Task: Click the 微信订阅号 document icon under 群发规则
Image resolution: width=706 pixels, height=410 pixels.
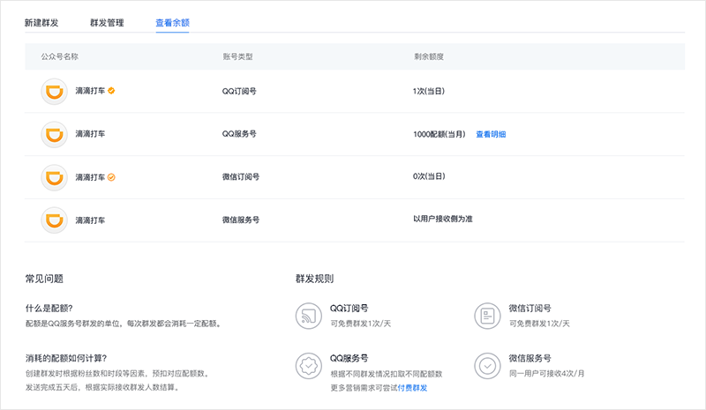Action: pos(487,316)
